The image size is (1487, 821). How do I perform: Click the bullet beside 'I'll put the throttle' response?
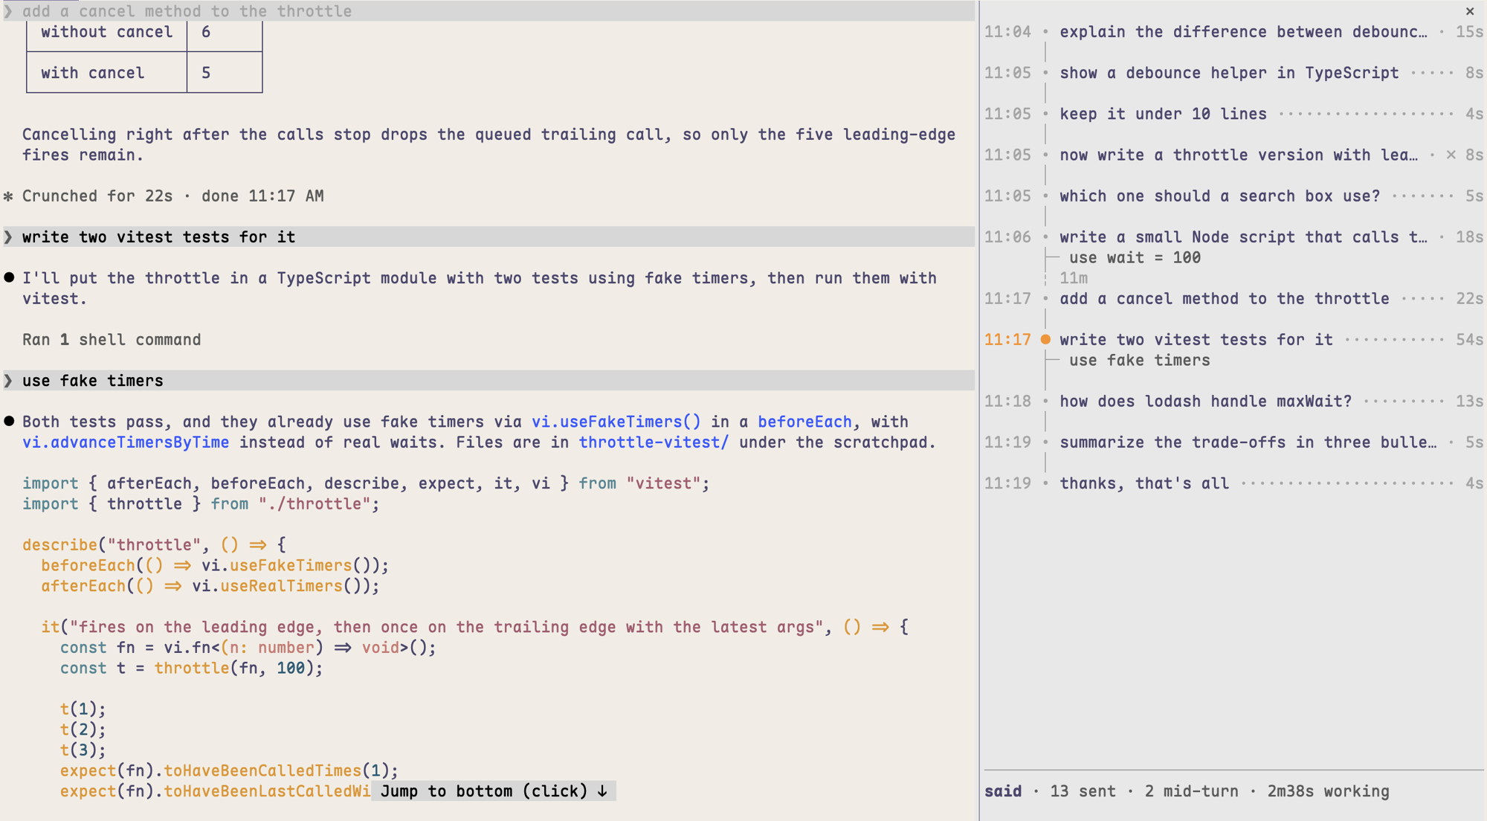point(9,277)
